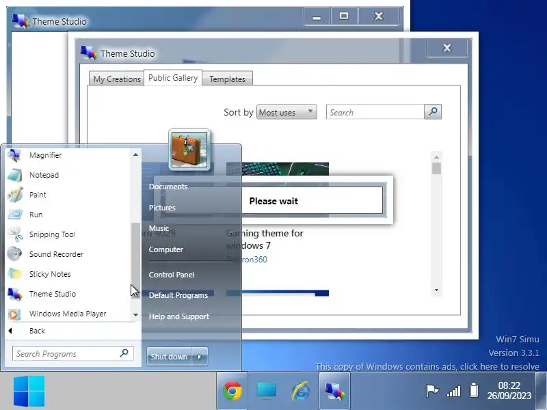
Task: Click the Shut down button
Action: pyautogui.click(x=169, y=356)
